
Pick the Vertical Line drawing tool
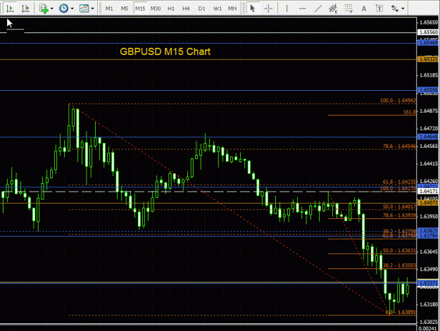287,8
